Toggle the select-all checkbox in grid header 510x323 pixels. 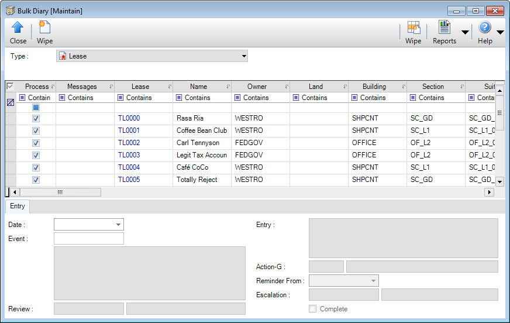(10, 86)
